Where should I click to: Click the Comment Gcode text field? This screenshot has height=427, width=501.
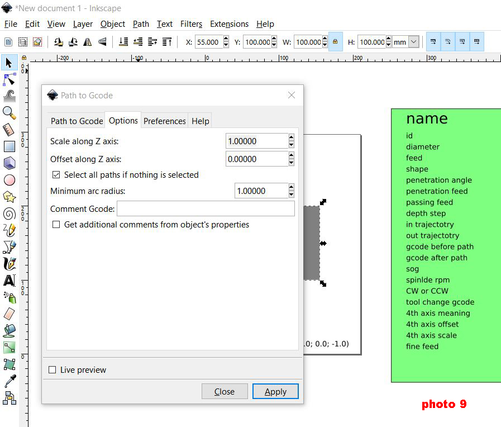[206, 208]
